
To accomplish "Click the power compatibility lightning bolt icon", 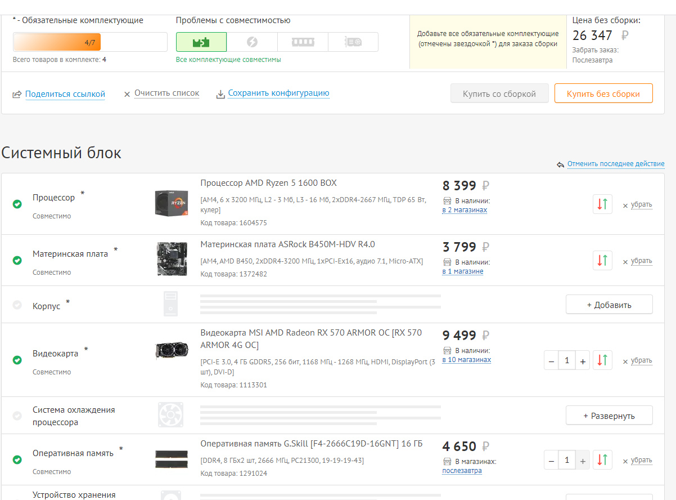I will tap(252, 42).
